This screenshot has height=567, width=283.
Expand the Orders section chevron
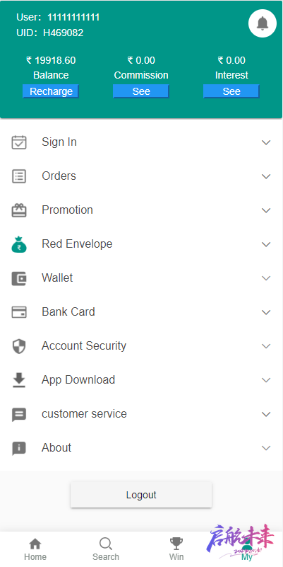pos(266,176)
